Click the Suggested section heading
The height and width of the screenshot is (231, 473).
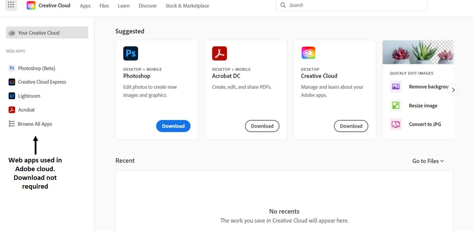click(x=130, y=31)
